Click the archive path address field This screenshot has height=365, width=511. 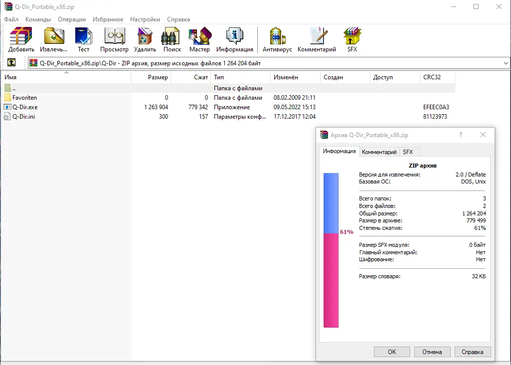coord(269,63)
